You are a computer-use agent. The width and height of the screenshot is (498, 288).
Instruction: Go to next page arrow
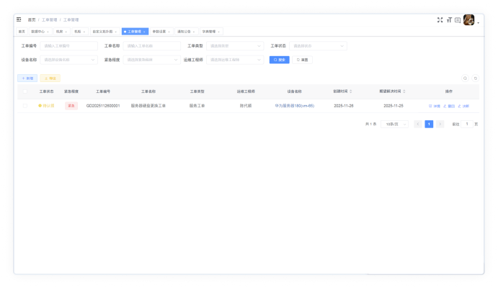point(440,124)
